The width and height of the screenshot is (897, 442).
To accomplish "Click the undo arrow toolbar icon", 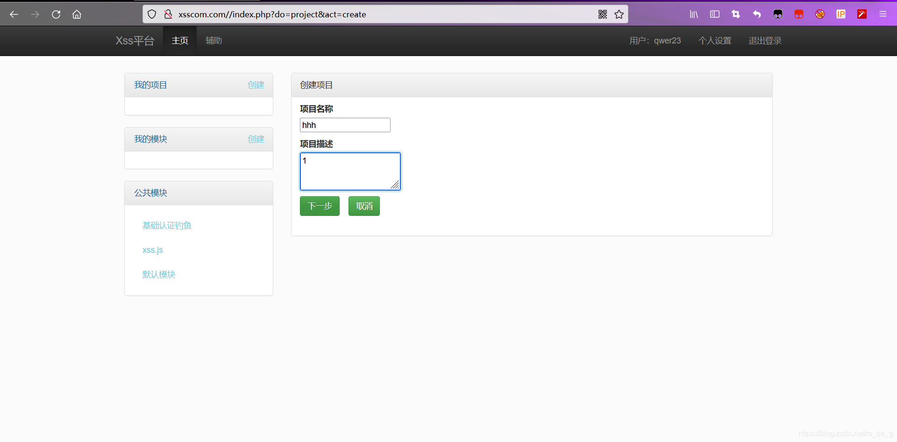I will coord(757,14).
